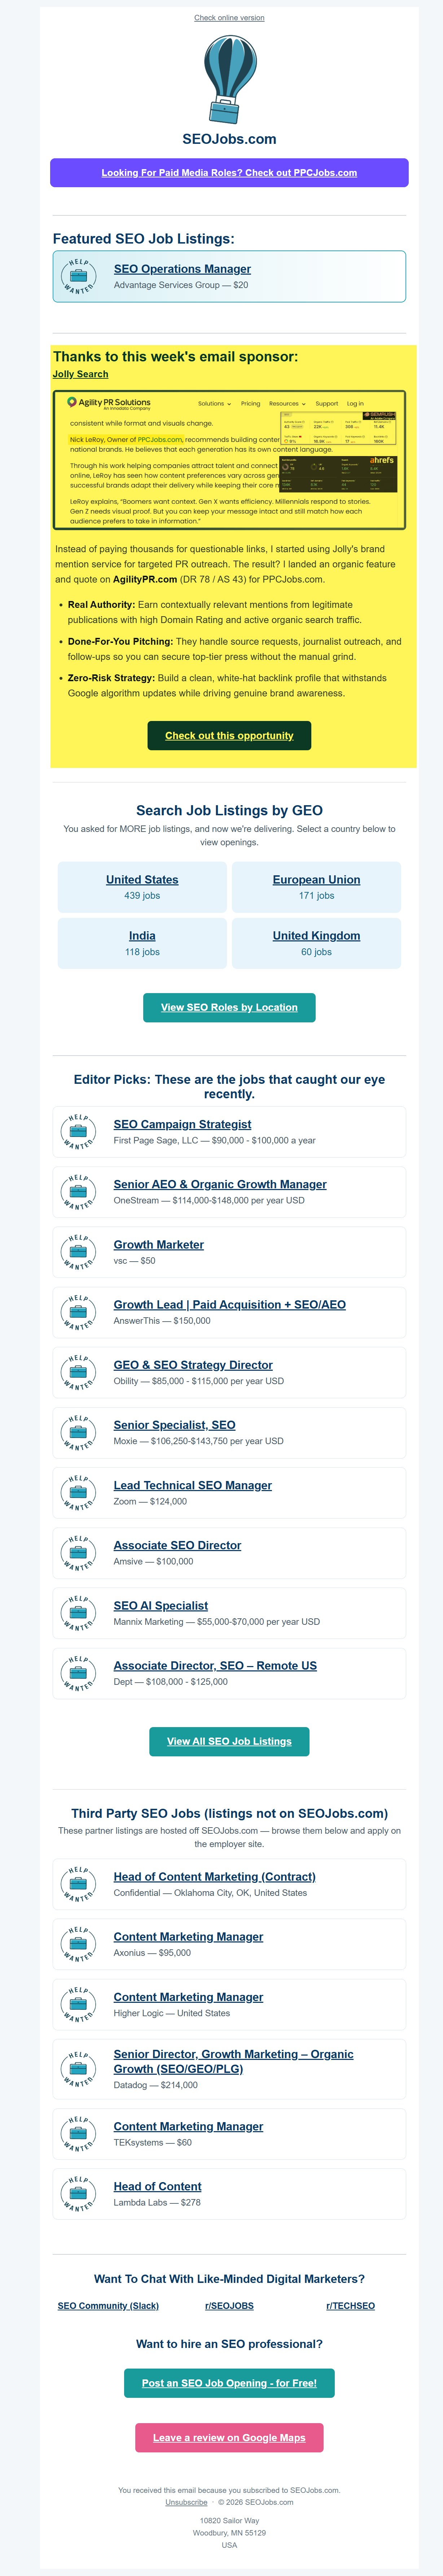Click Help Wanted icon beside Axonius listing

[78, 1944]
